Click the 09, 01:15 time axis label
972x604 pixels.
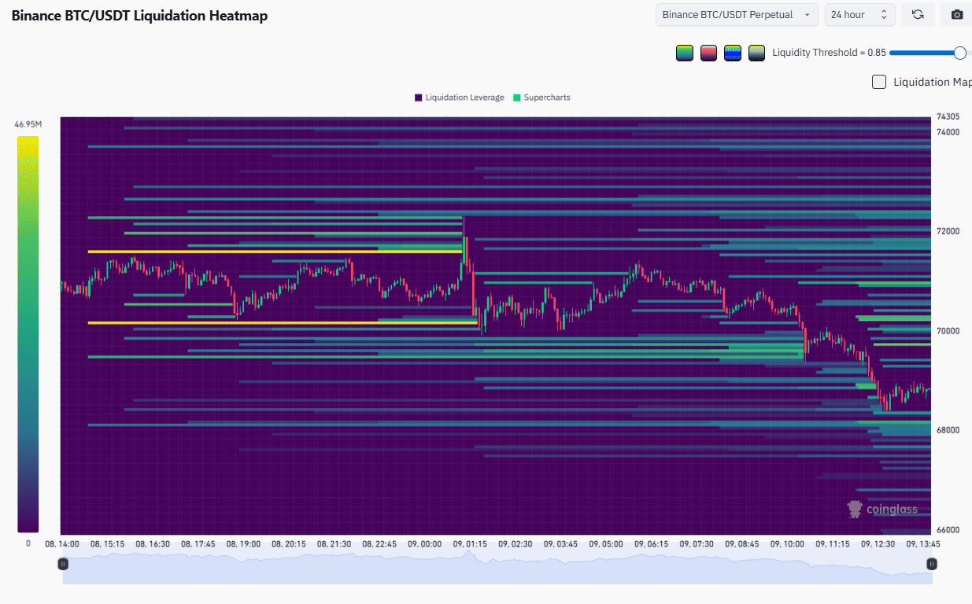coord(470,543)
